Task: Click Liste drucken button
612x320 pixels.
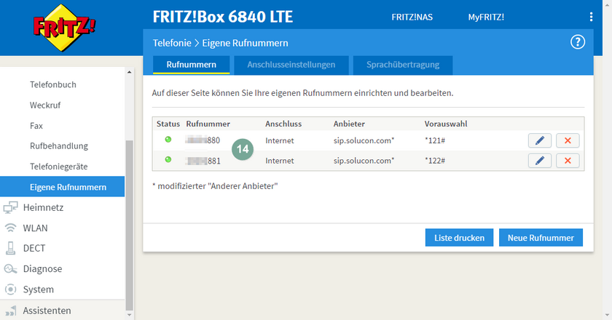Action: [460, 238]
